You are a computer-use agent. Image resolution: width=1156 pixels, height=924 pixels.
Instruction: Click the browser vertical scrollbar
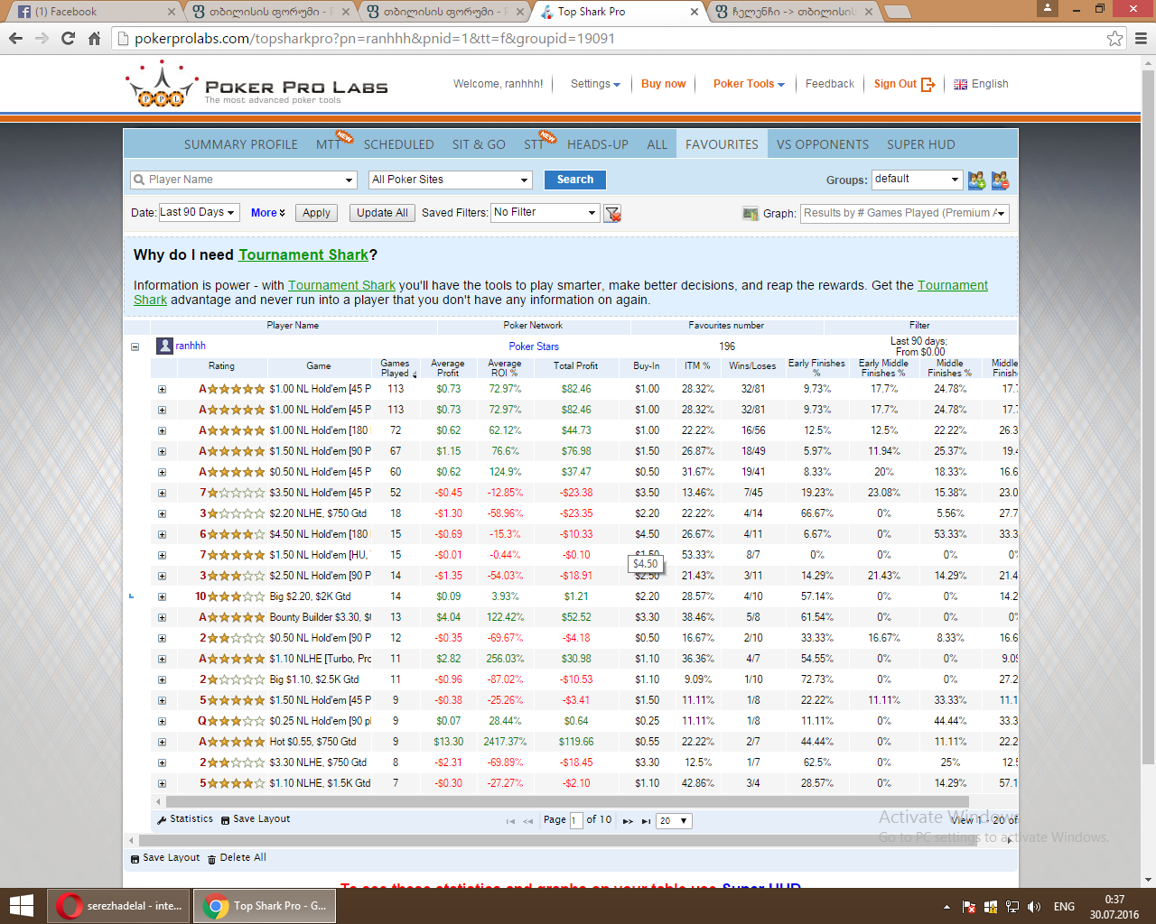coord(1148,415)
